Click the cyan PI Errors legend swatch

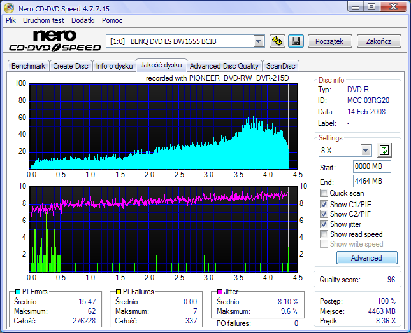click(x=18, y=292)
